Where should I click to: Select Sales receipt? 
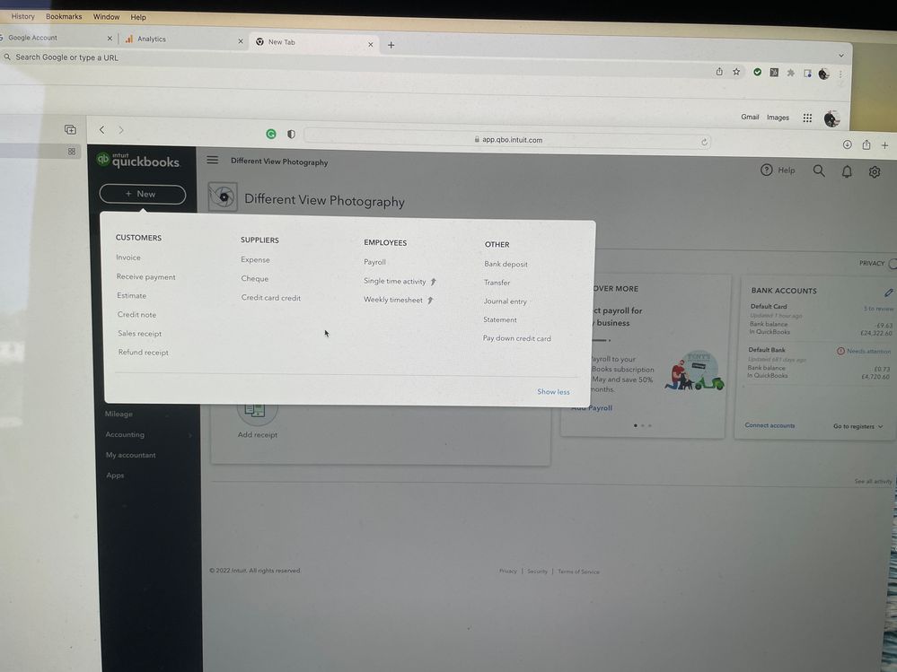click(139, 333)
